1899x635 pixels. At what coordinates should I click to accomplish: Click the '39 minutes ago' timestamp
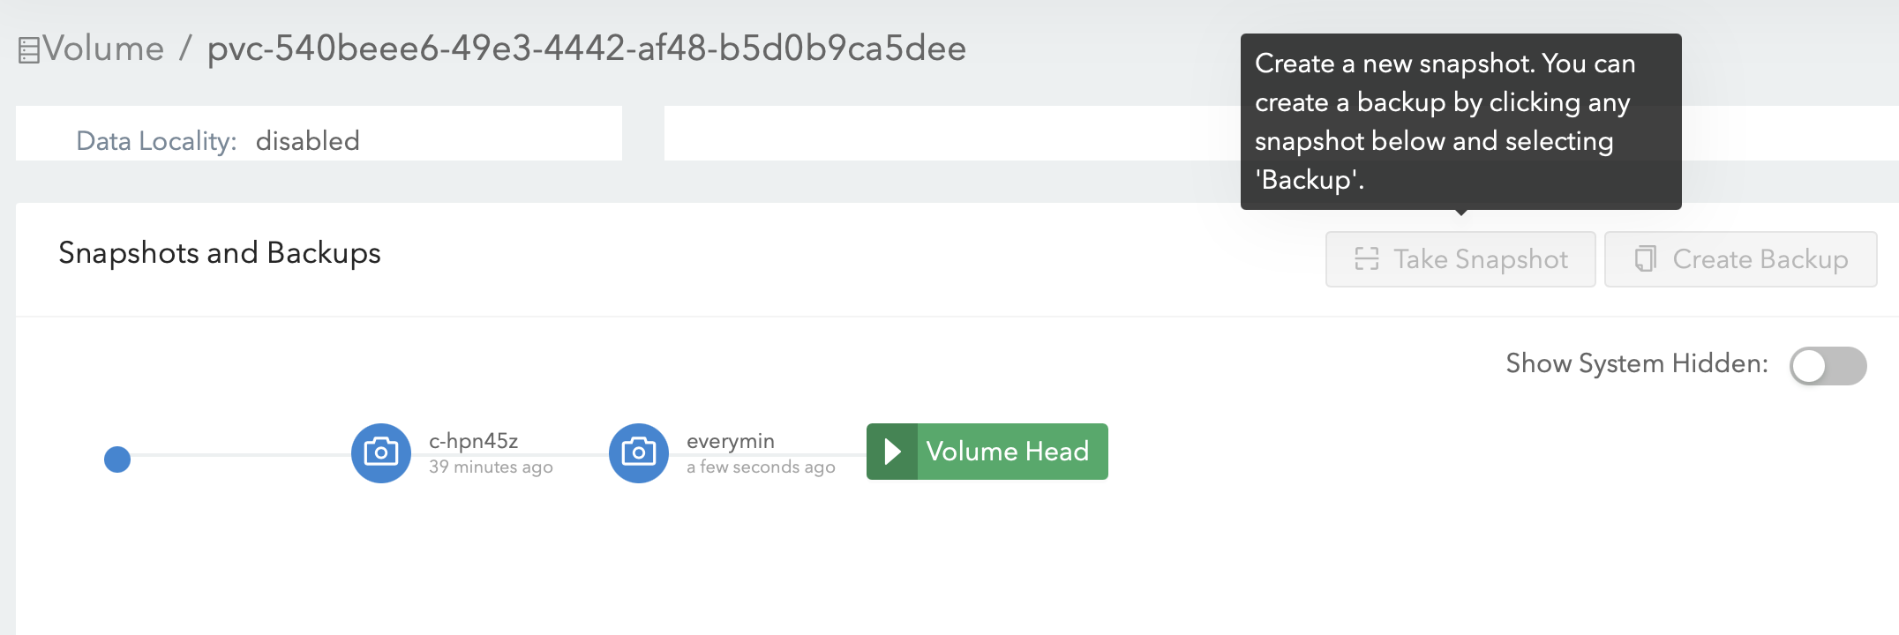click(x=491, y=467)
